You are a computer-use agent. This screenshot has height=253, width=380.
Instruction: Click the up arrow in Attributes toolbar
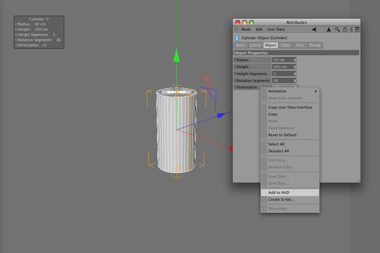click(x=328, y=30)
